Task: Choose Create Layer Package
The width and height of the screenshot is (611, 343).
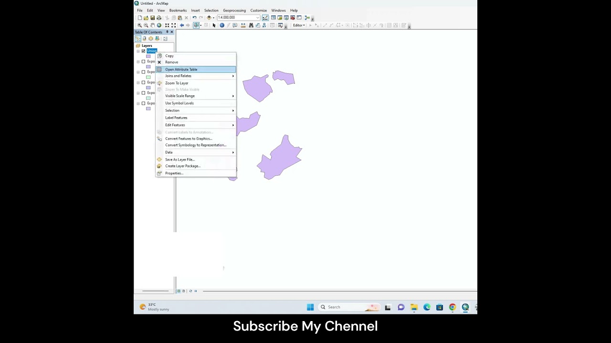Action: click(196, 166)
